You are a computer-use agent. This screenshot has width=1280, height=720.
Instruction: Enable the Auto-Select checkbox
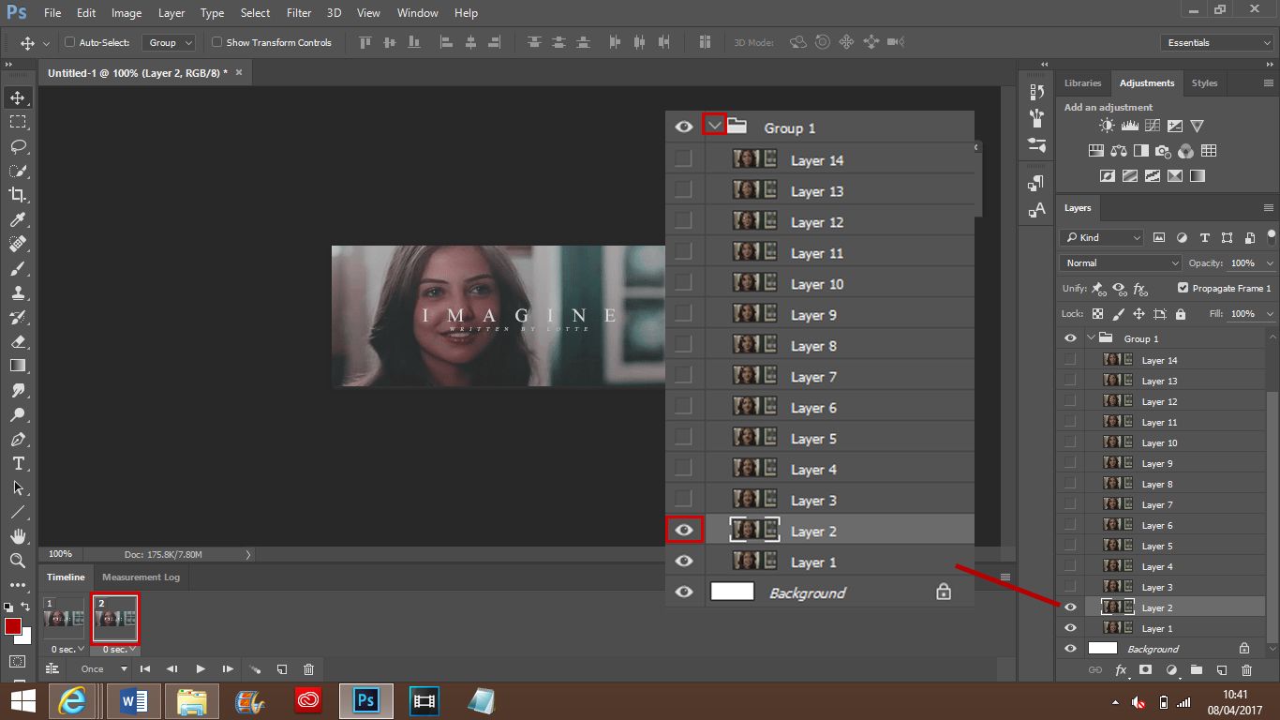(70, 42)
